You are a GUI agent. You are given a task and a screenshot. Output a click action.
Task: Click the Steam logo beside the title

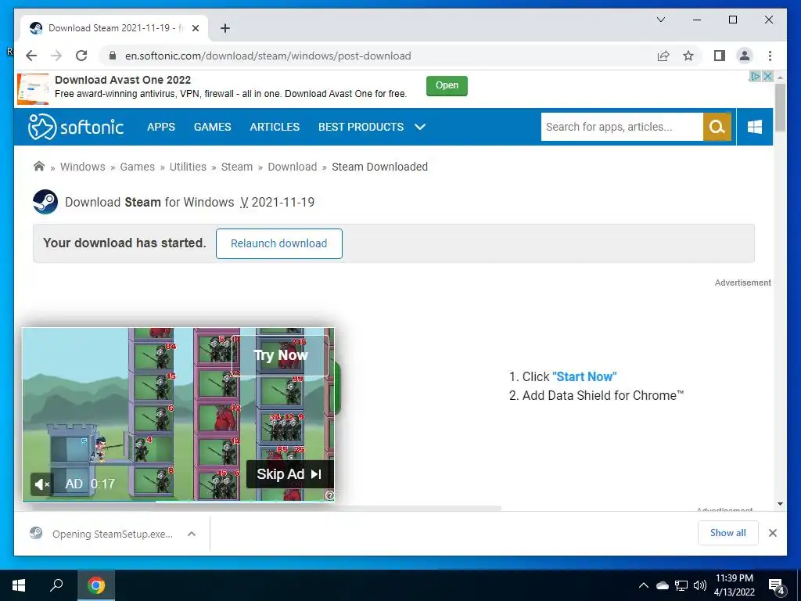pyautogui.click(x=45, y=202)
